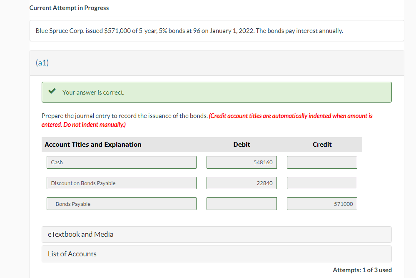Open the eTextbook and Media panel
Screen dimensions: 416x278
(217, 234)
